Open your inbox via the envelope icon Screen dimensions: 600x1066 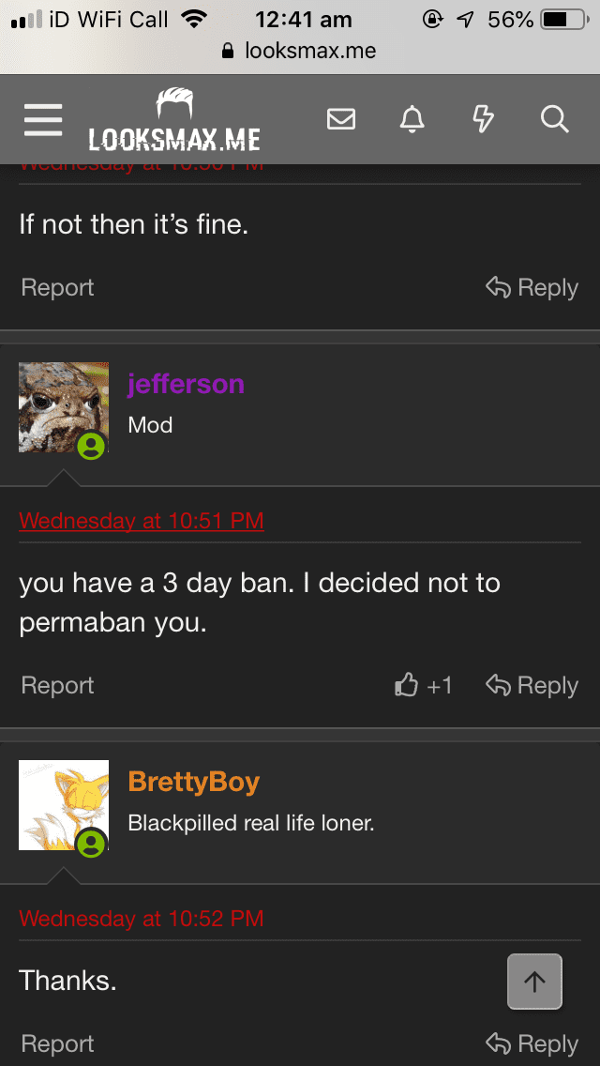341,119
